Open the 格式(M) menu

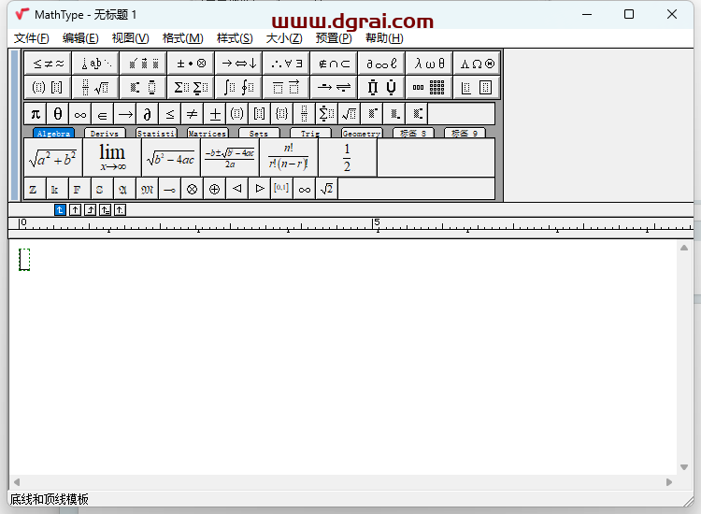click(183, 38)
